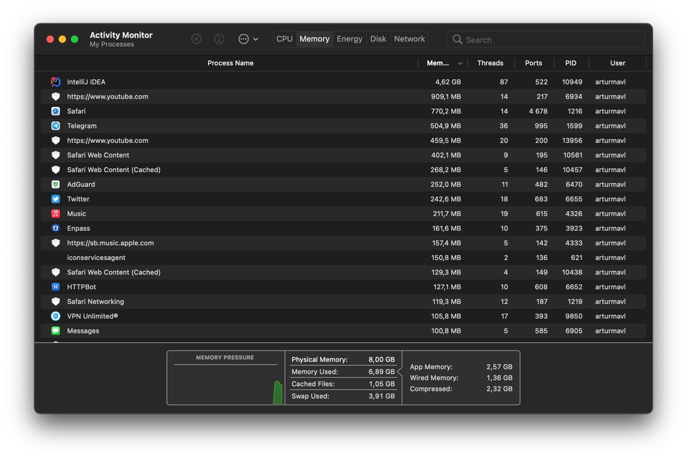Click the stop process X toolbar icon
Image resolution: width=687 pixels, height=459 pixels.
[x=196, y=39]
